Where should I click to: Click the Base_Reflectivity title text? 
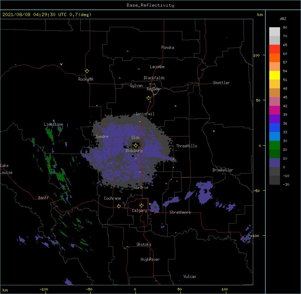click(x=150, y=5)
